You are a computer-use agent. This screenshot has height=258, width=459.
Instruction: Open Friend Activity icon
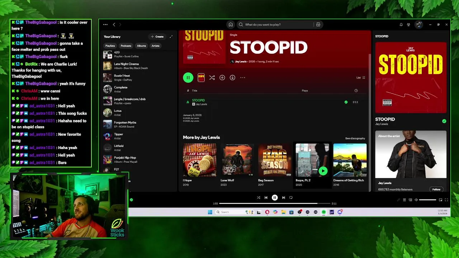click(x=408, y=25)
